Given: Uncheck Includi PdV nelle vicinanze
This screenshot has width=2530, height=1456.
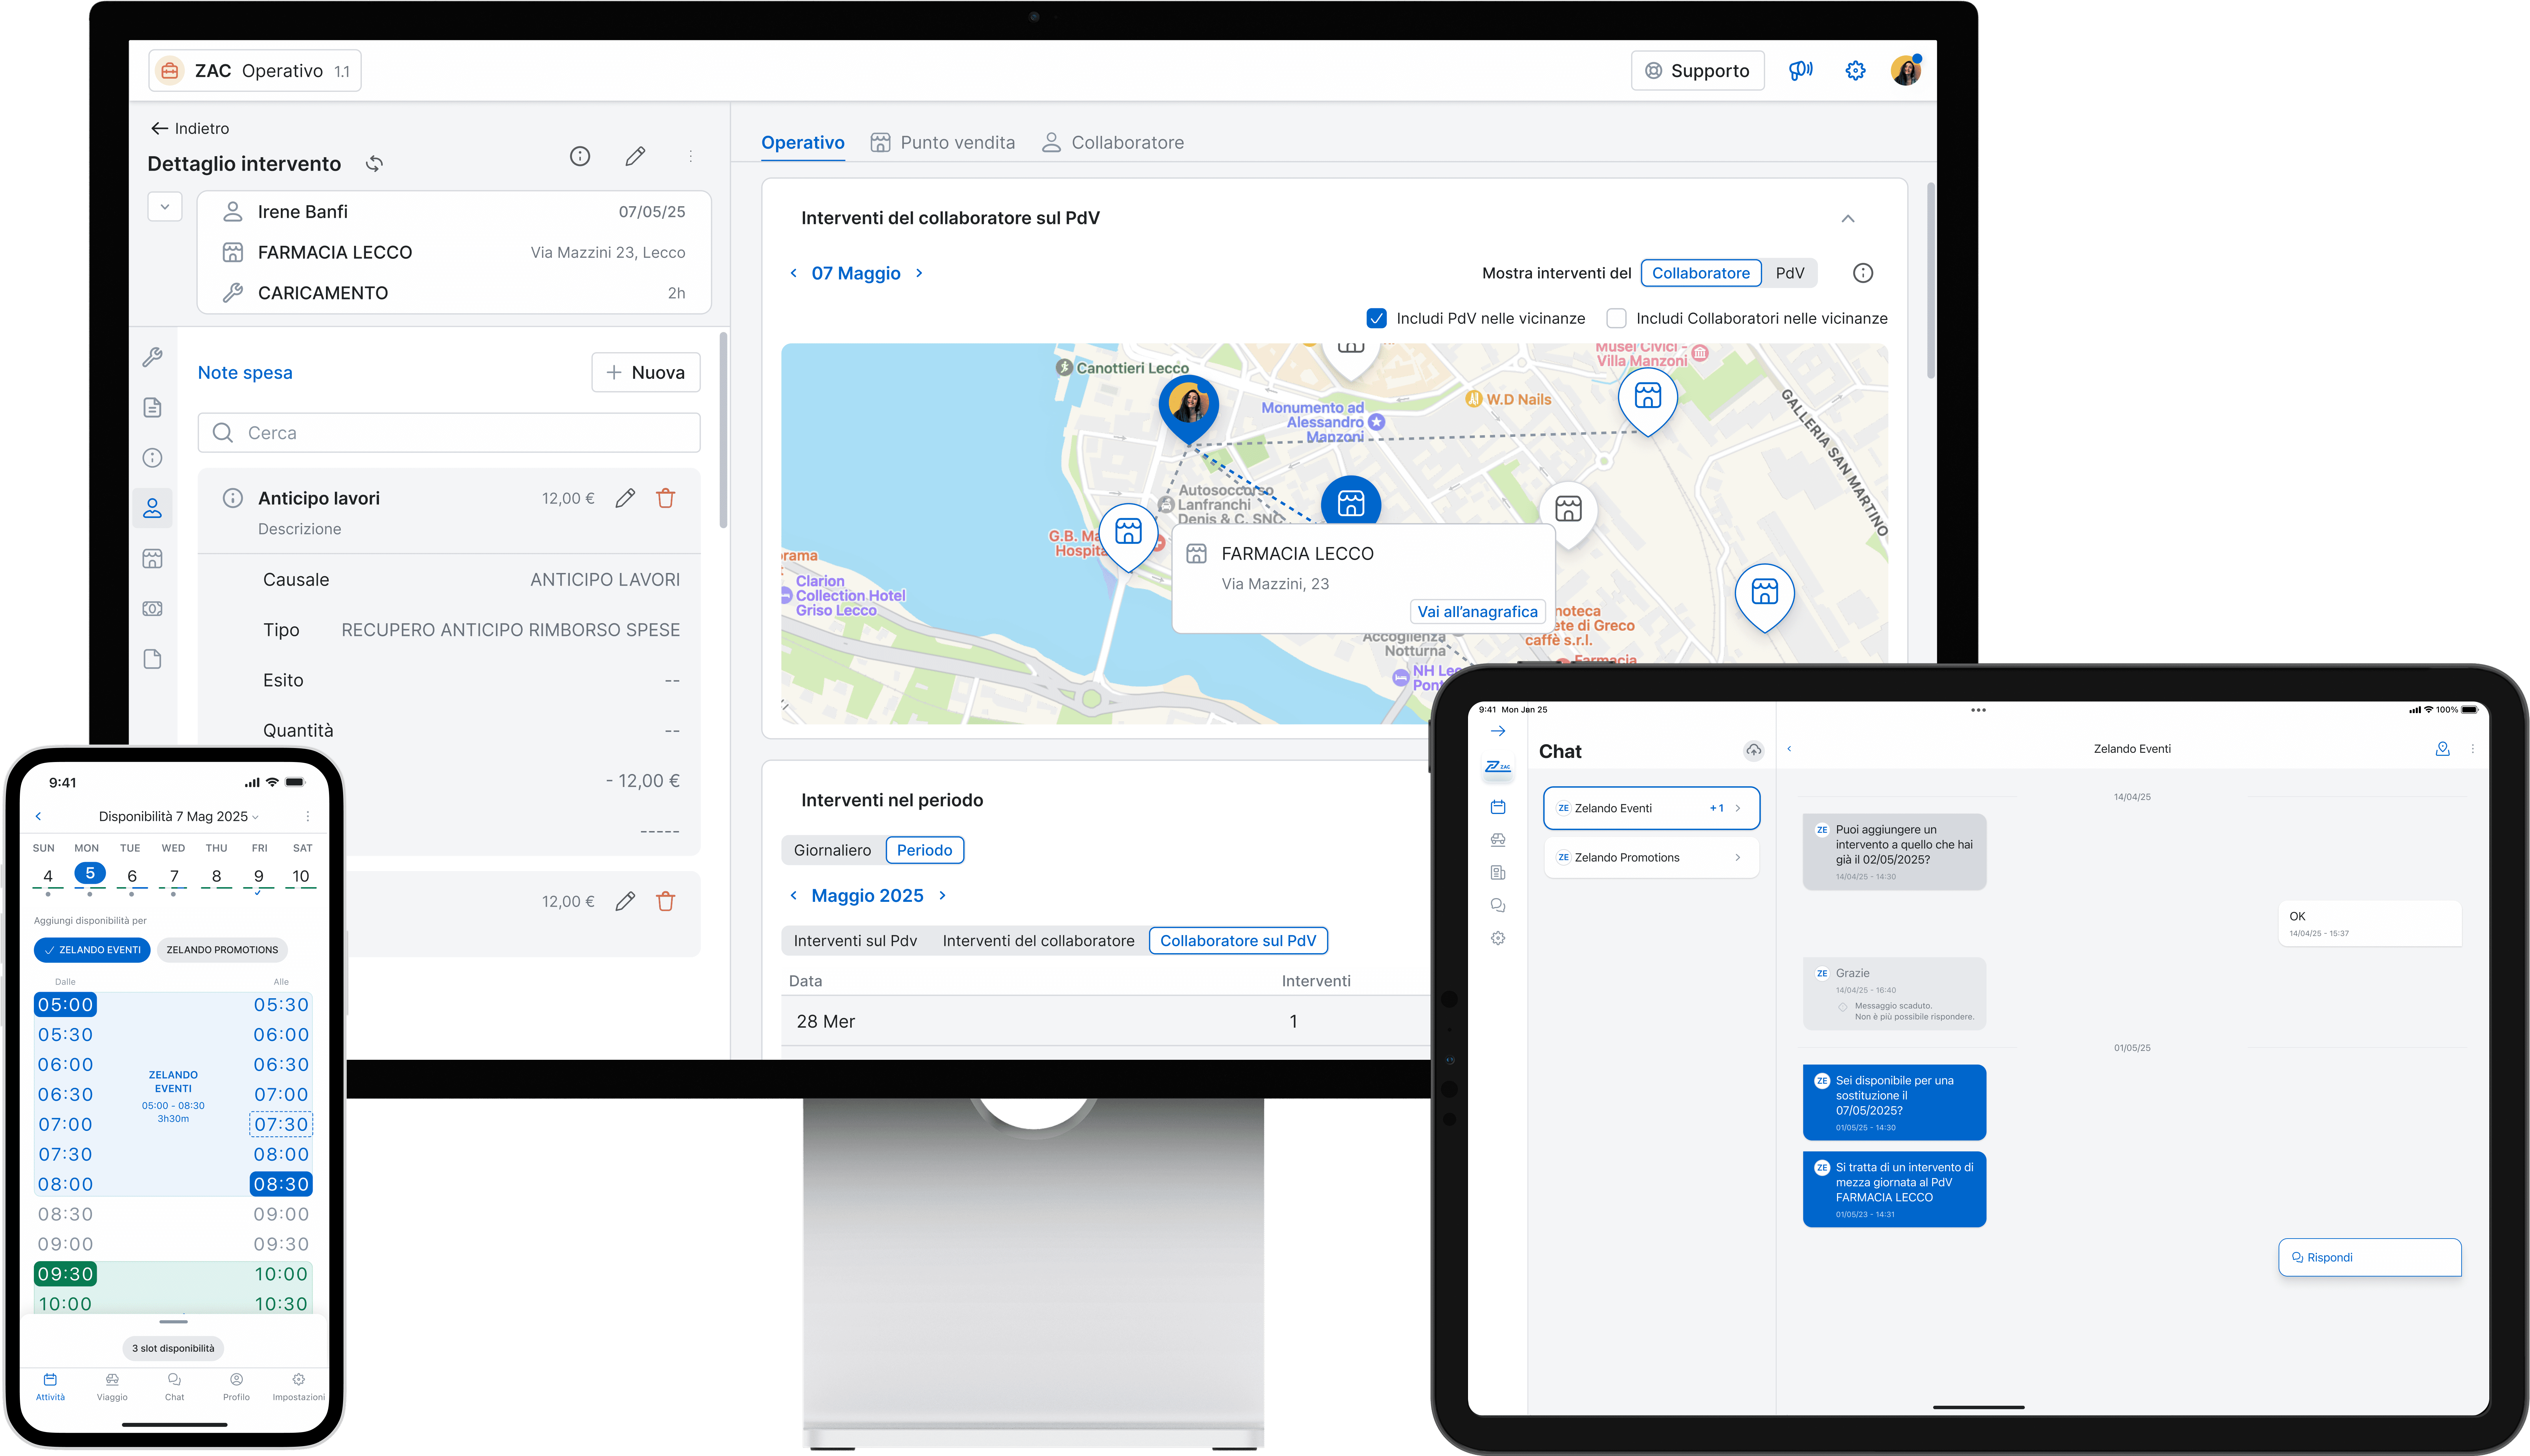Looking at the screenshot, I should point(1377,318).
